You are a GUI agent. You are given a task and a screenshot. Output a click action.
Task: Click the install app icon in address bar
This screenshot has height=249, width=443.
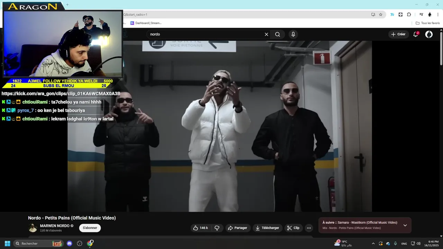373,15
